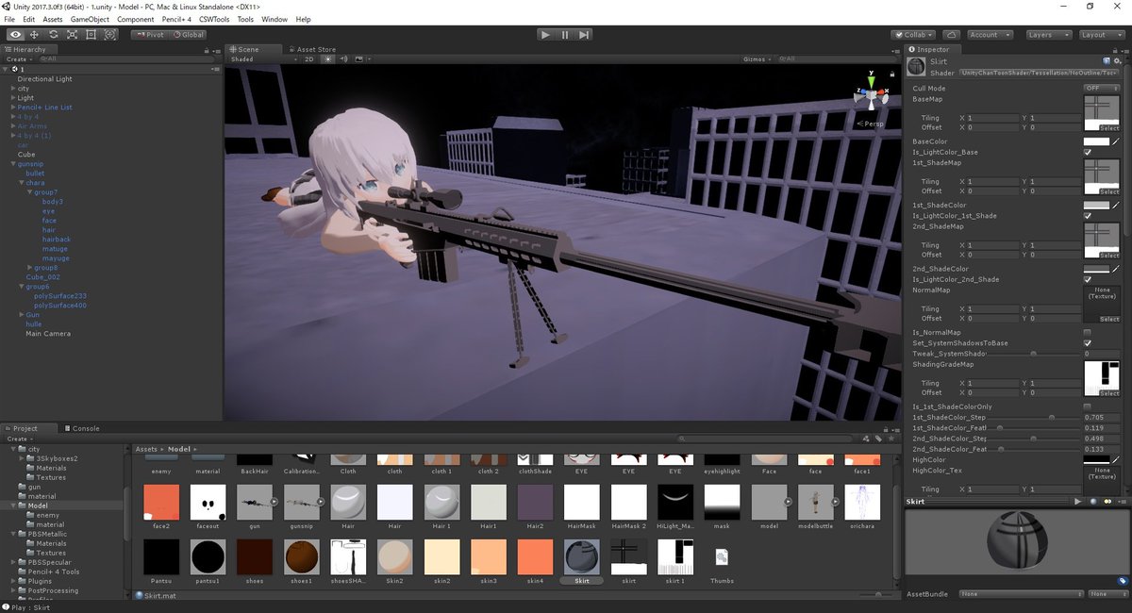Toggle Global handle rotation button
Screen dimensions: 1132x613
tap(188, 35)
